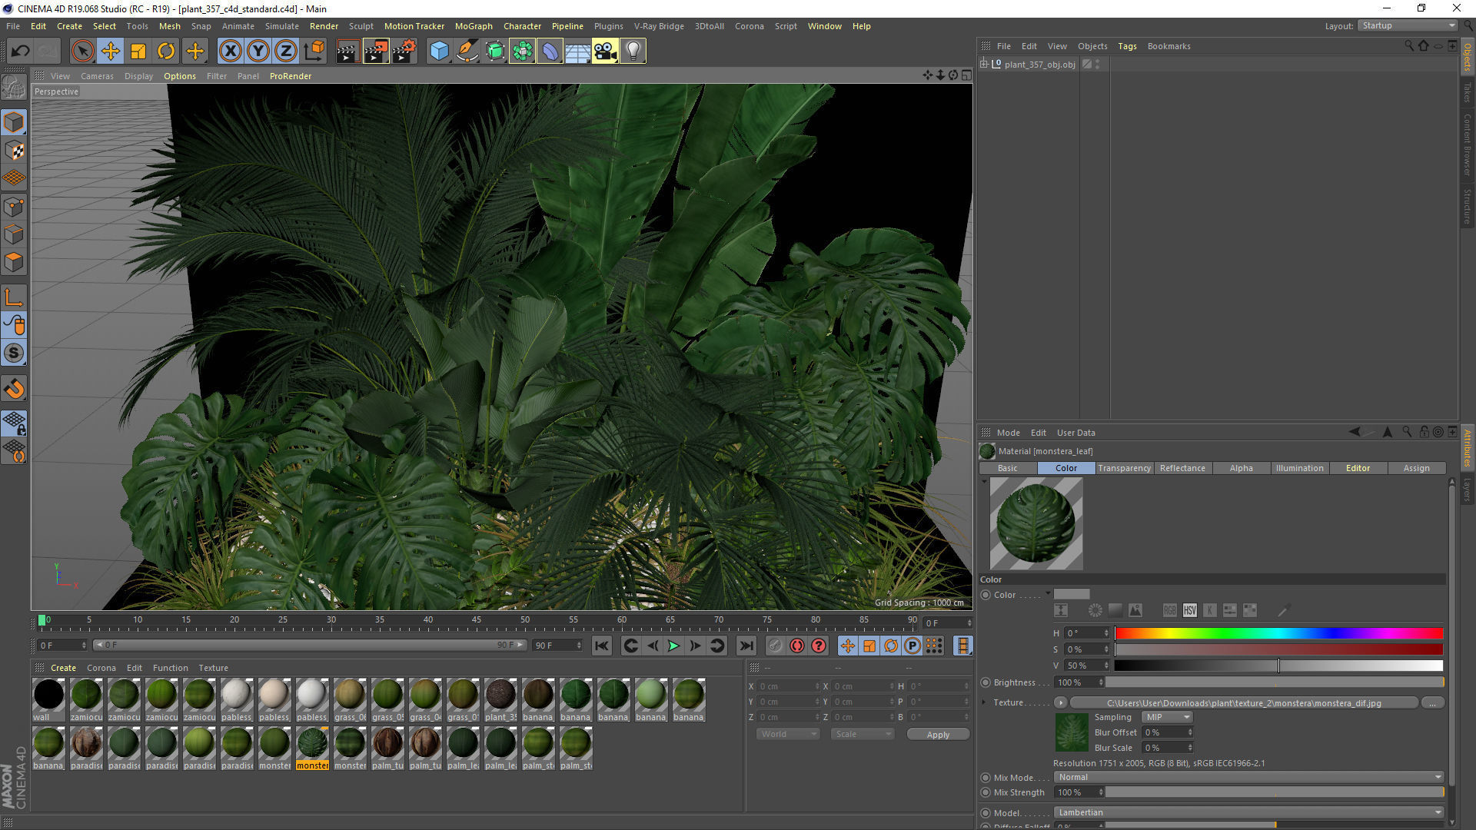
Task: Render to Picture Viewer
Action: click(376, 51)
